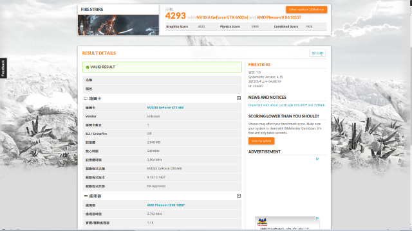
Task: Click the Vendor row label
Action: click(91, 116)
